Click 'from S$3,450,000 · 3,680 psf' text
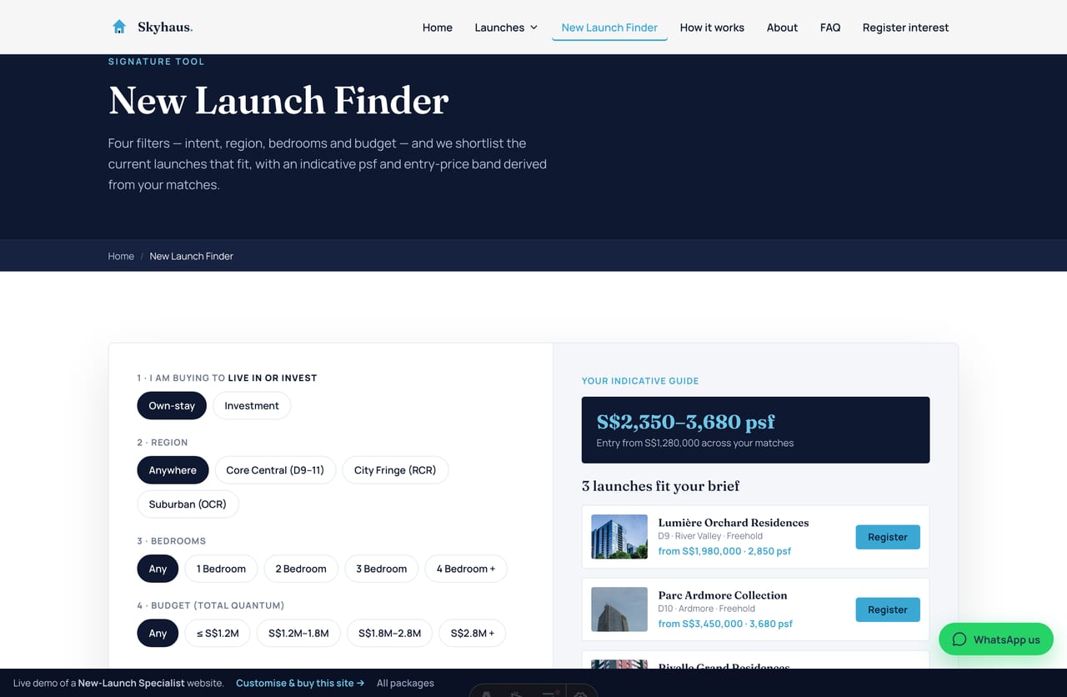The height and width of the screenshot is (697, 1067). [x=725, y=624]
